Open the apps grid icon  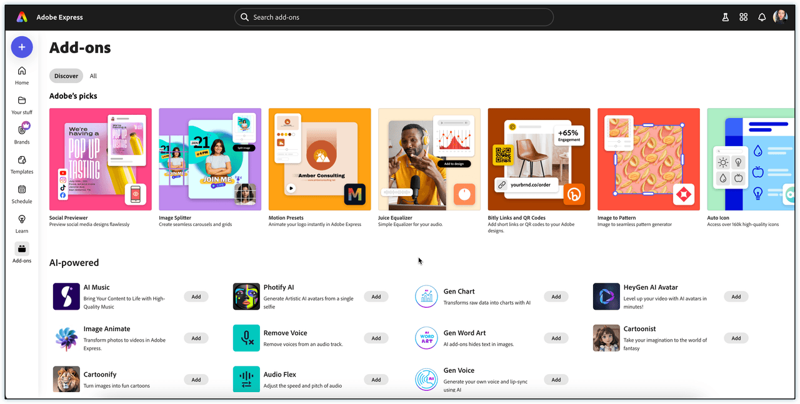(743, 17)
